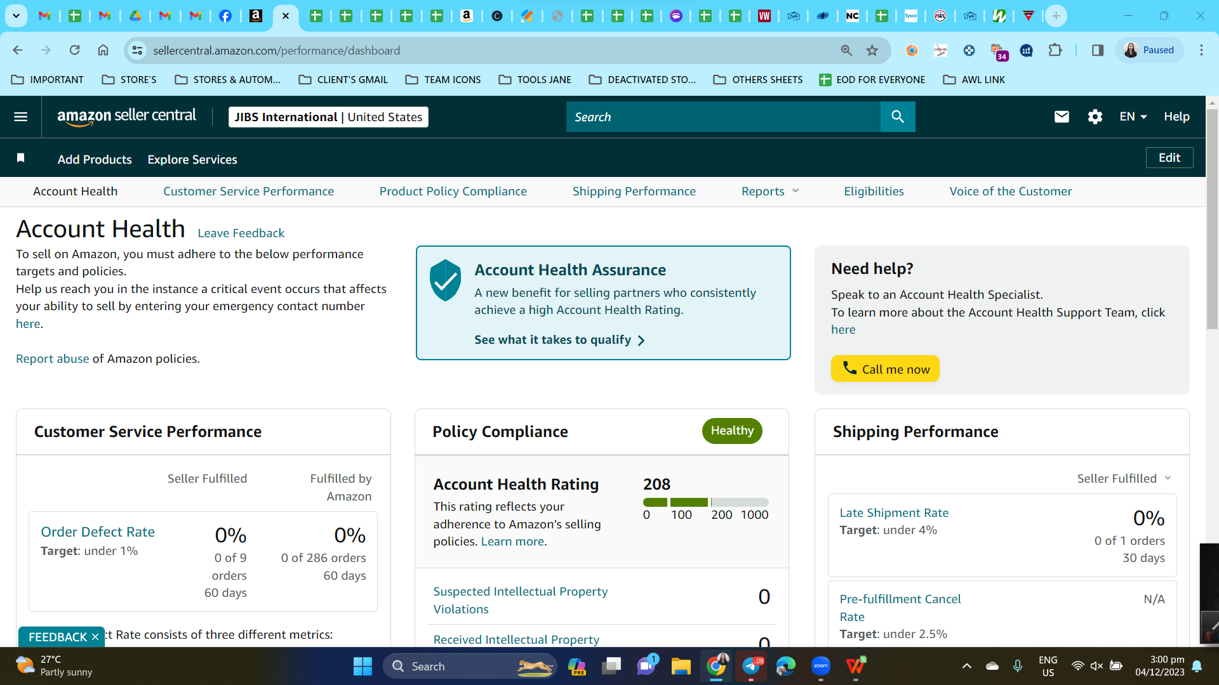Click the Chrome address bar URL
The height and width of the screenshot is (685, 1219).
tap(276, 50)
